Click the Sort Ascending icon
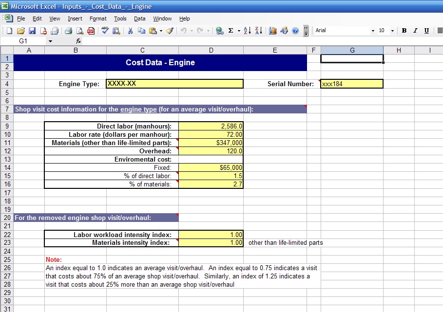The height and width of the screenshot is (312, 443). point(247,31)
